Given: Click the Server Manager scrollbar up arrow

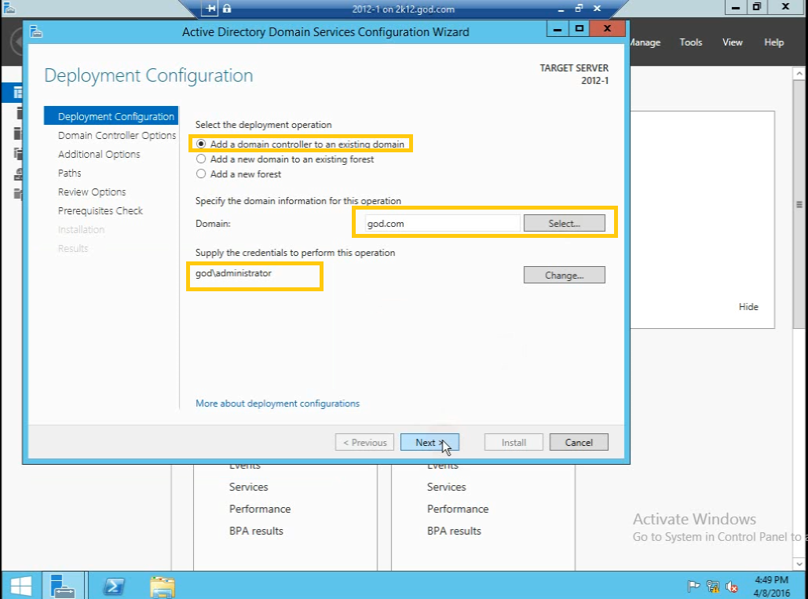Looking at the screenshot, I should coord(799,73).
